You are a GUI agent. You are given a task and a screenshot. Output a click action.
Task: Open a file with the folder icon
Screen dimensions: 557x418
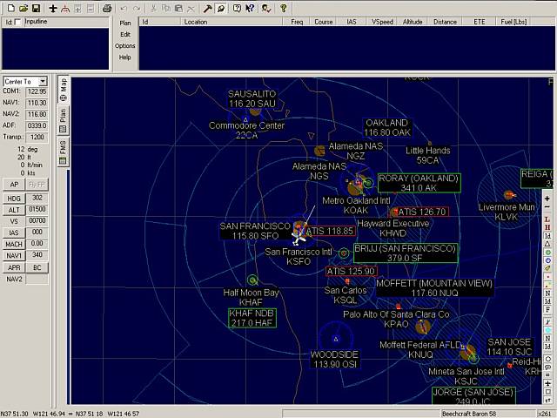23,8
